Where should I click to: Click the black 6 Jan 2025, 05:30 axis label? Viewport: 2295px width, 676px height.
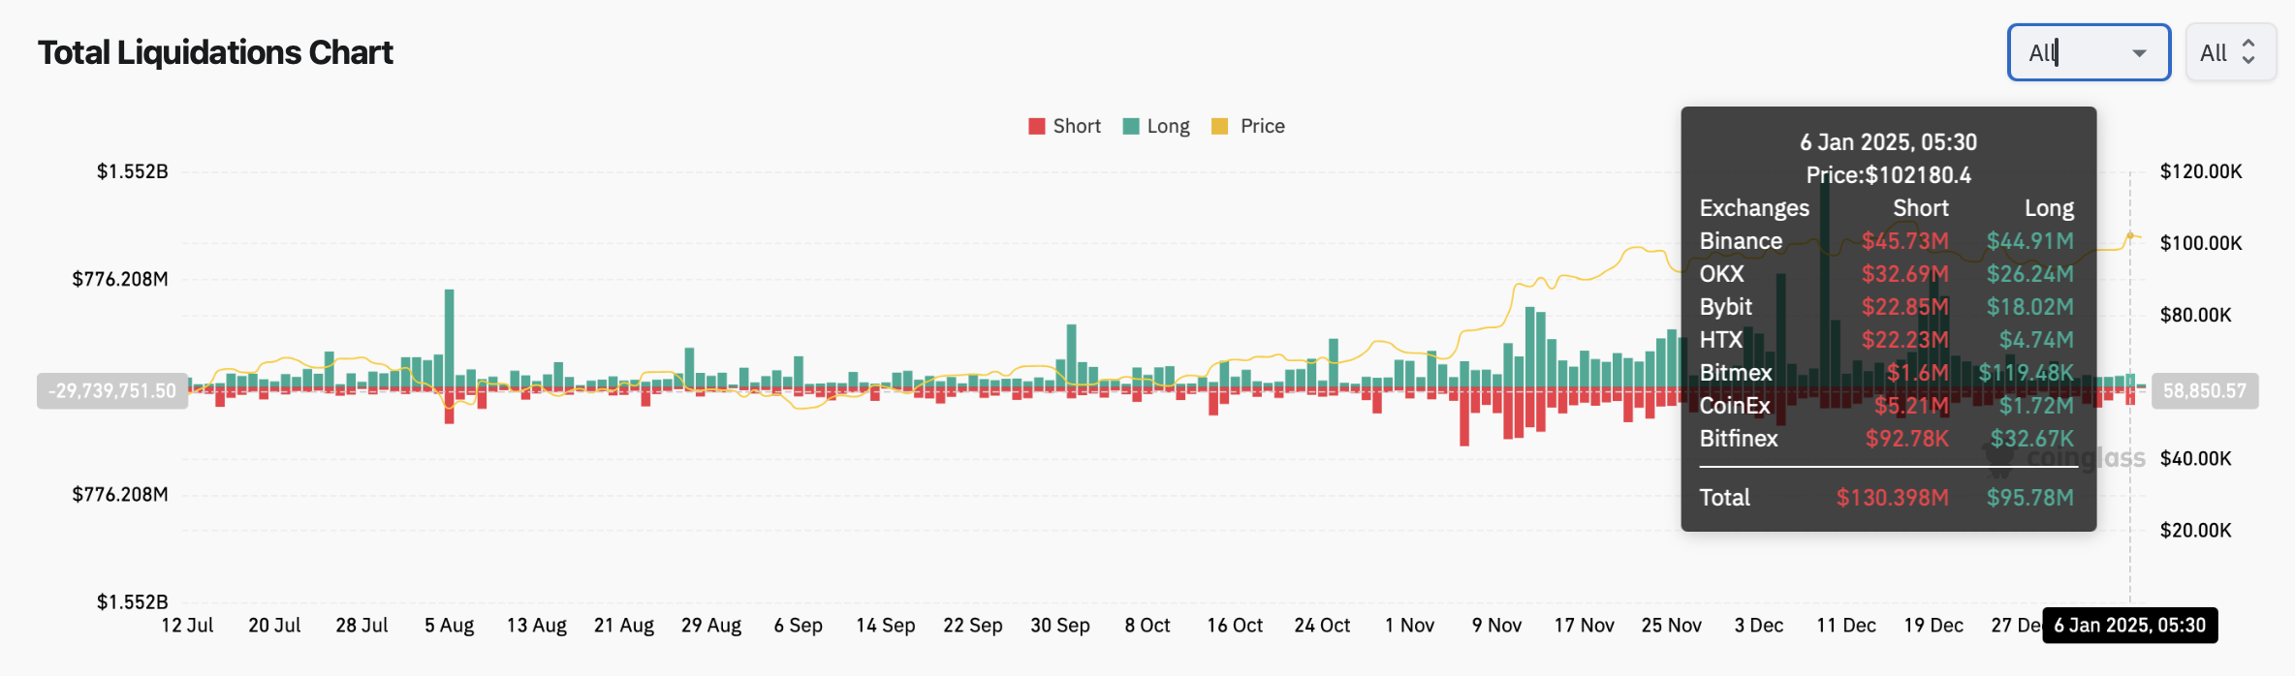coord(2129,626)
